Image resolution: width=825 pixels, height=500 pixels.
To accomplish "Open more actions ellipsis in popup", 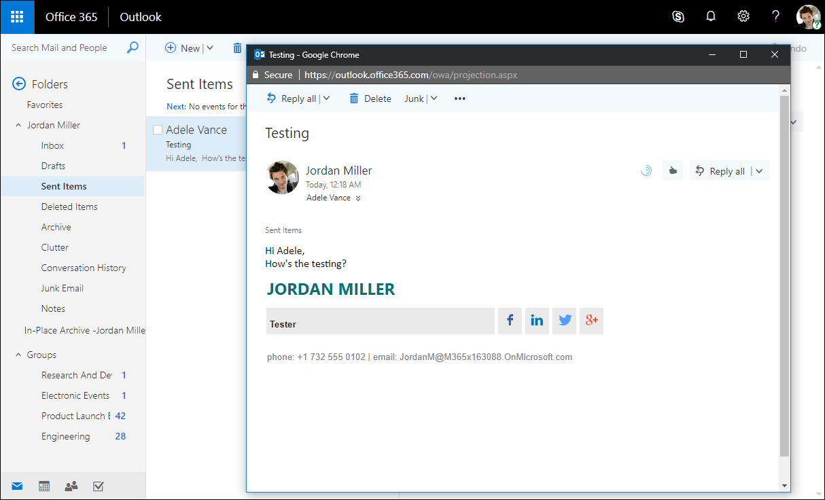I will (460, 99).
